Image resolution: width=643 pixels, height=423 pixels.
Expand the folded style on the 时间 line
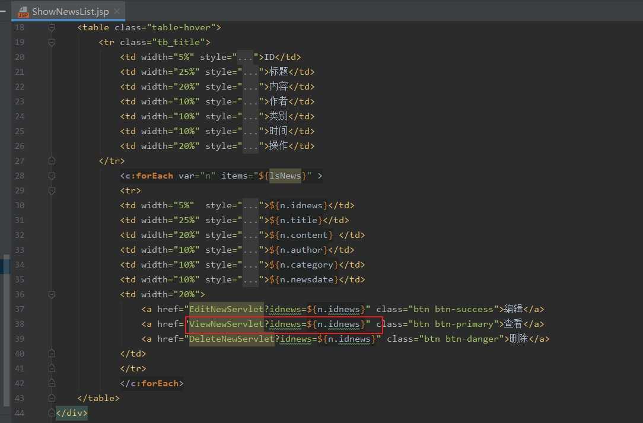point(250,131)
